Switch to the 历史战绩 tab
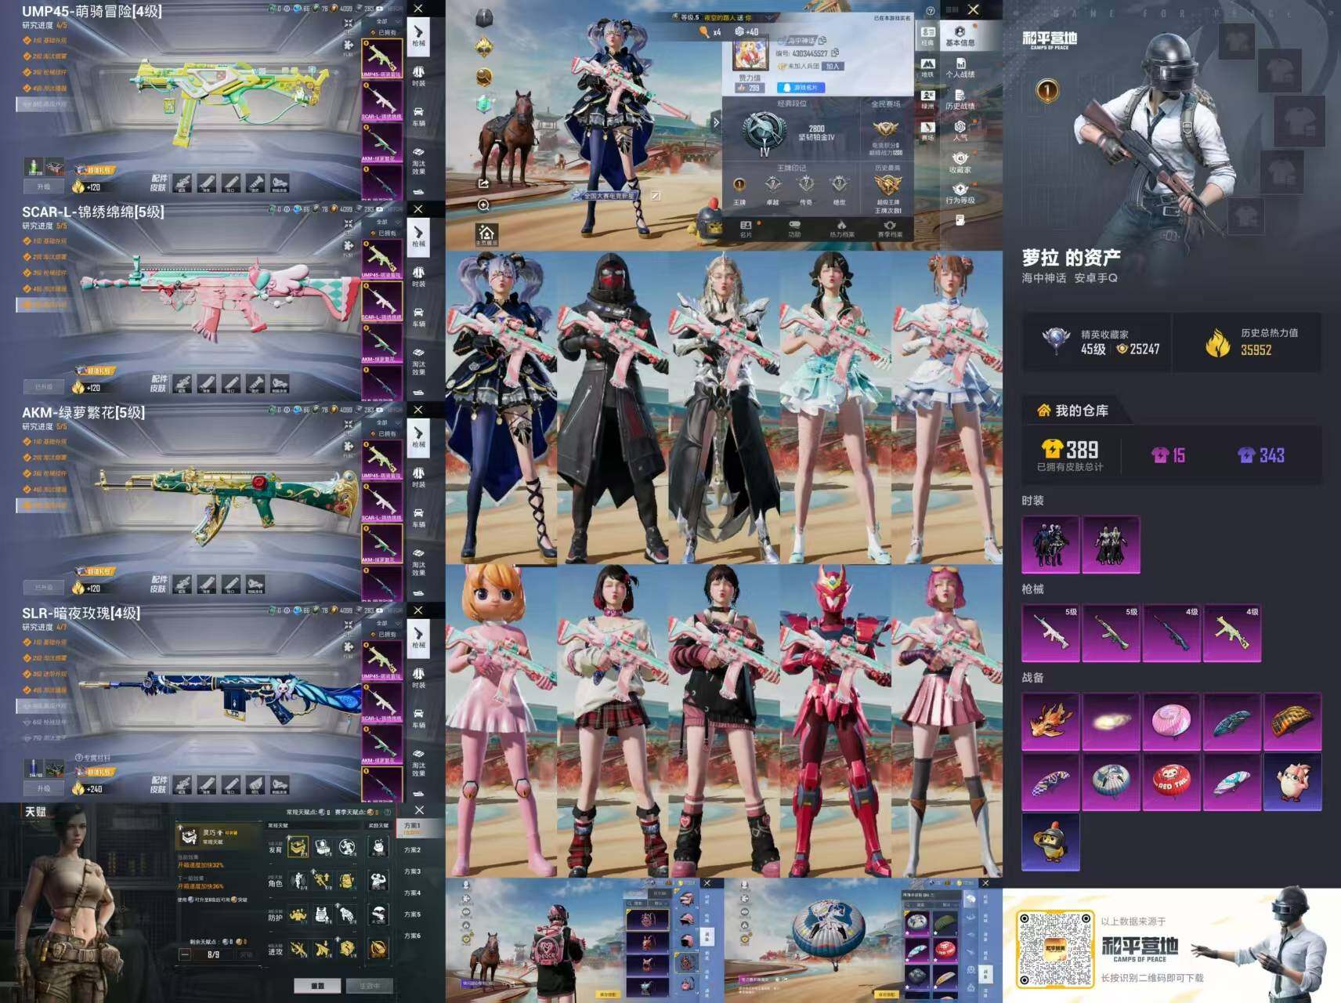This screenshot has width=1341, height=1003. pos(960,100)
